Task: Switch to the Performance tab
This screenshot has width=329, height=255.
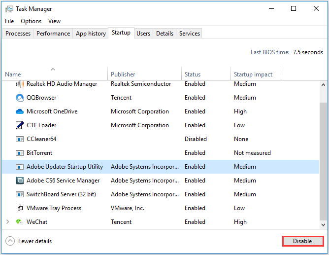Action: click(x=53, y=34)
